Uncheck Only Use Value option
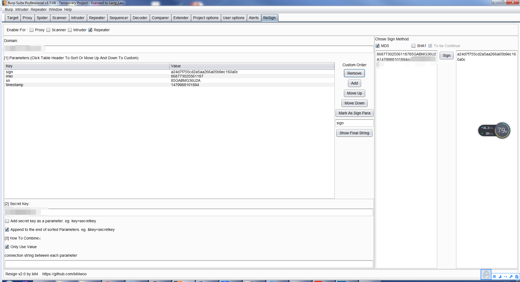This screenshot has height=282, width=520. click(7, 247)
